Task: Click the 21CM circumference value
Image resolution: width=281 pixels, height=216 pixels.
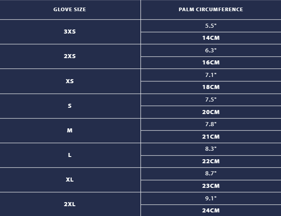Action: coord(211,137)
